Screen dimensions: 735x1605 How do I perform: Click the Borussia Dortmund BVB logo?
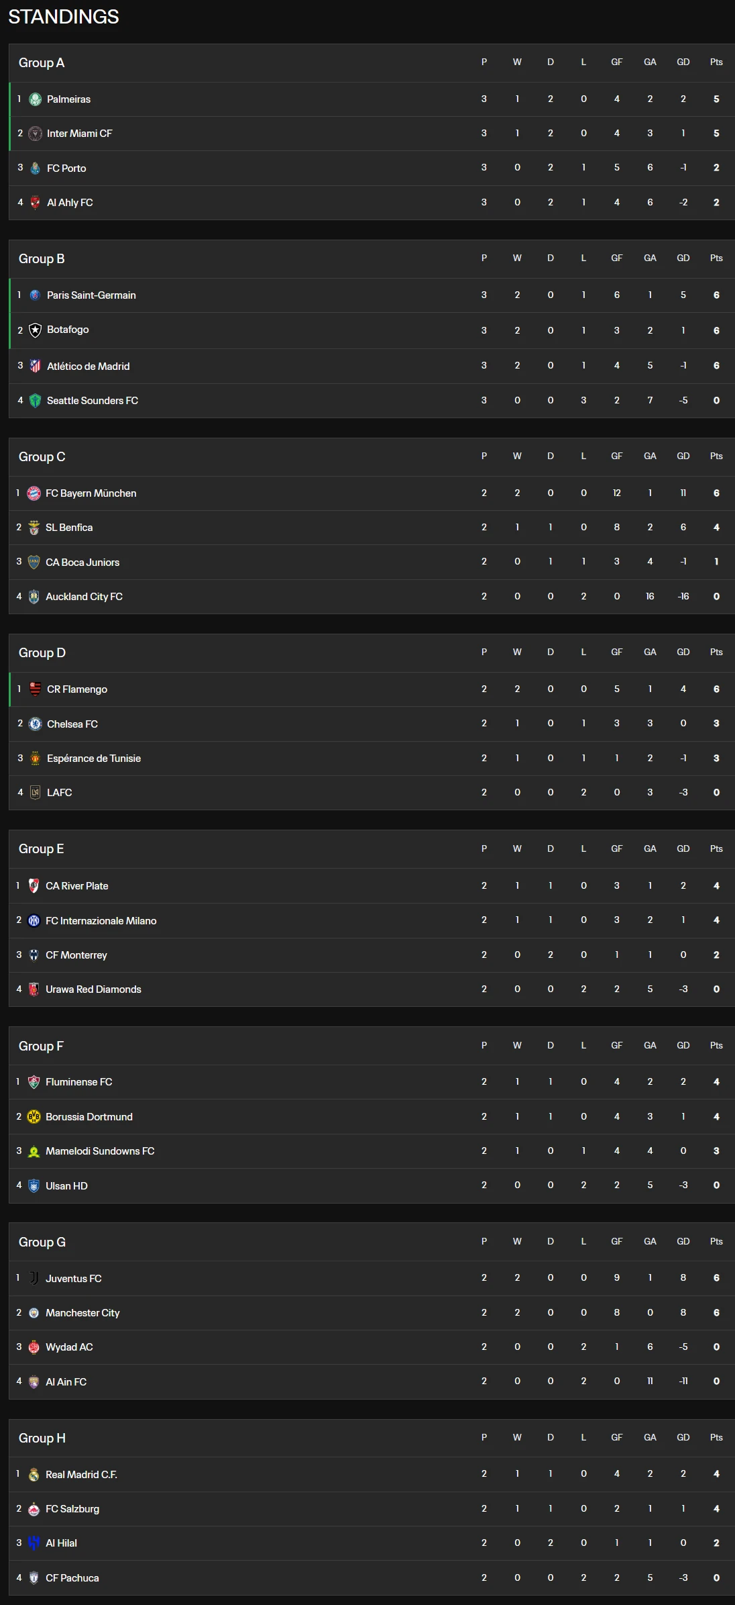pyautogui.click(x=34, y=1117)
